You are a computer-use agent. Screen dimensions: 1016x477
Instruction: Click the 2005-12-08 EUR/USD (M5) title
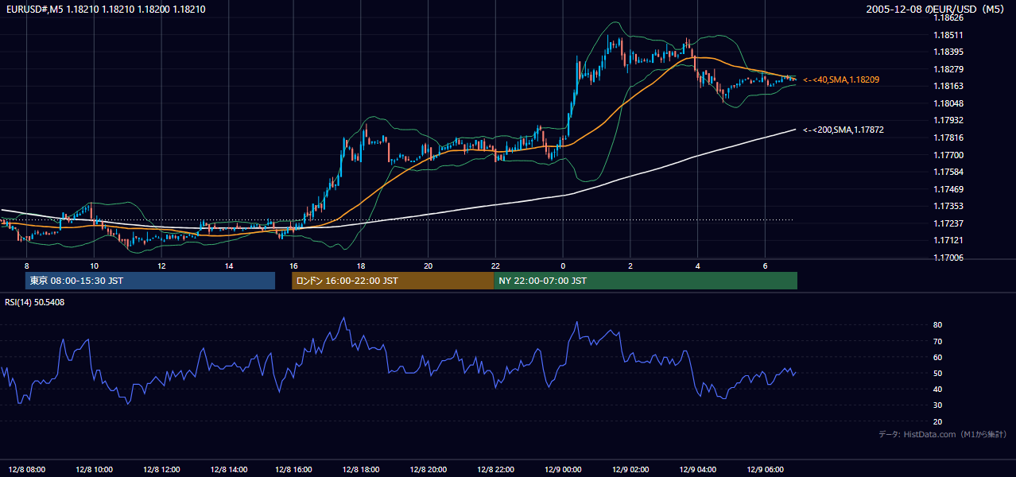[x=935, y=10]
